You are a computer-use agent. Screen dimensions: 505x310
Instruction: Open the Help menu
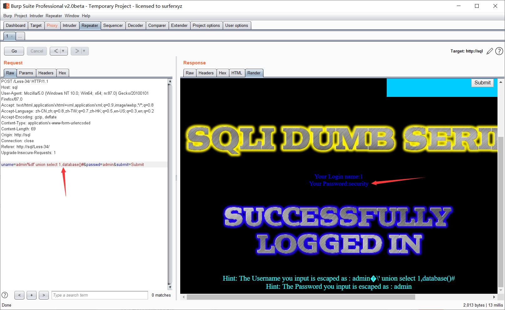tap(86, 16)
